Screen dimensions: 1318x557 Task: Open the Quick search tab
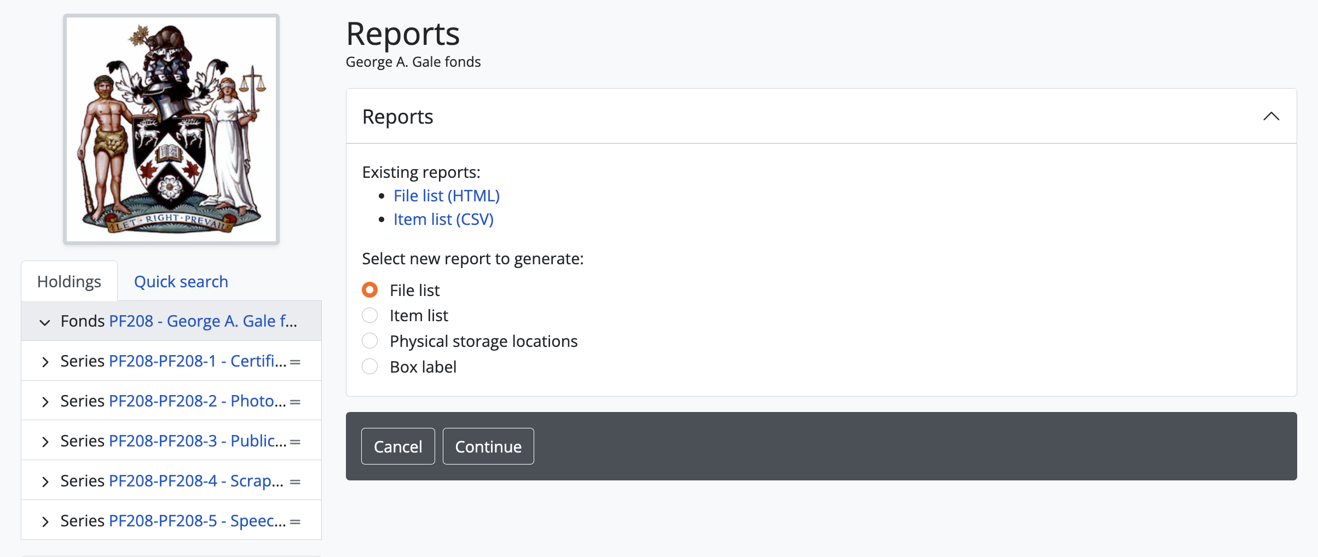click(181, 282)
